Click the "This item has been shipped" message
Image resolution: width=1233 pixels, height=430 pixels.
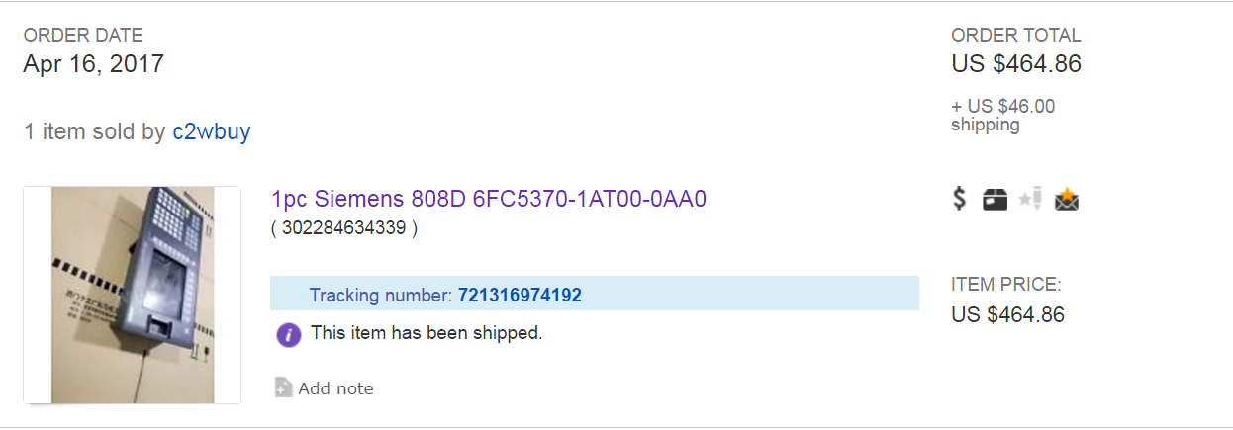(x=427, y=333)
